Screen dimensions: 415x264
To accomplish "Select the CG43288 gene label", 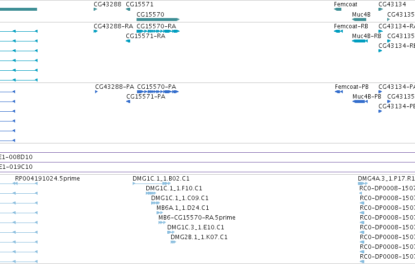I will [107, 4].
